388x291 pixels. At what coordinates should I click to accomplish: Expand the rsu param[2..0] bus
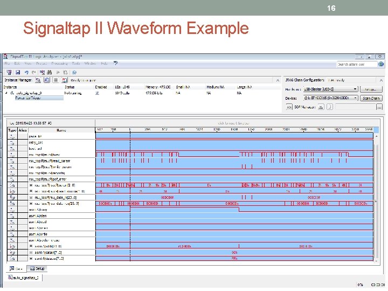pyautogui.click(x=31, y=185)
